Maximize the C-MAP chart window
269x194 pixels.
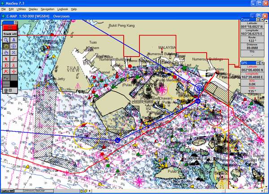click(x=259, y=16)
